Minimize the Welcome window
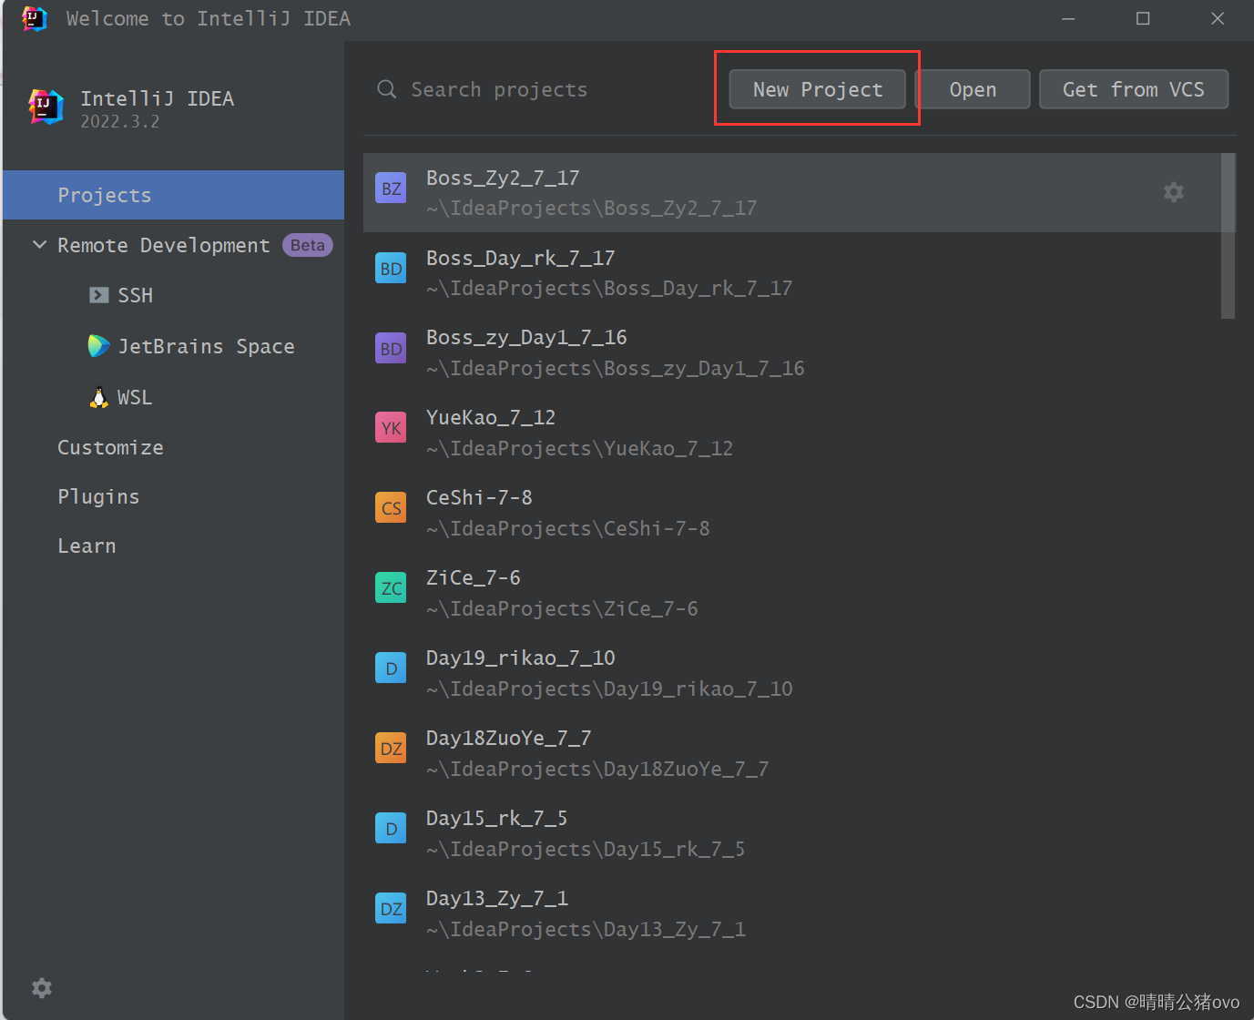Image resolution: width=1254 pixels, height=1020 pixels. point(1068,18)
